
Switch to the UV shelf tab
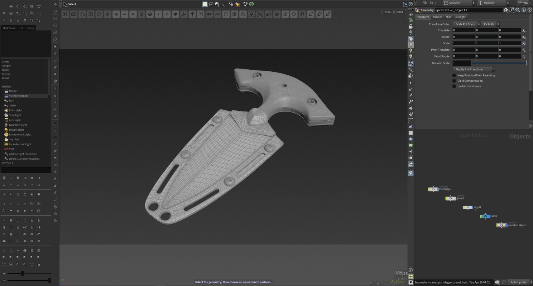(x=21, y=28)
